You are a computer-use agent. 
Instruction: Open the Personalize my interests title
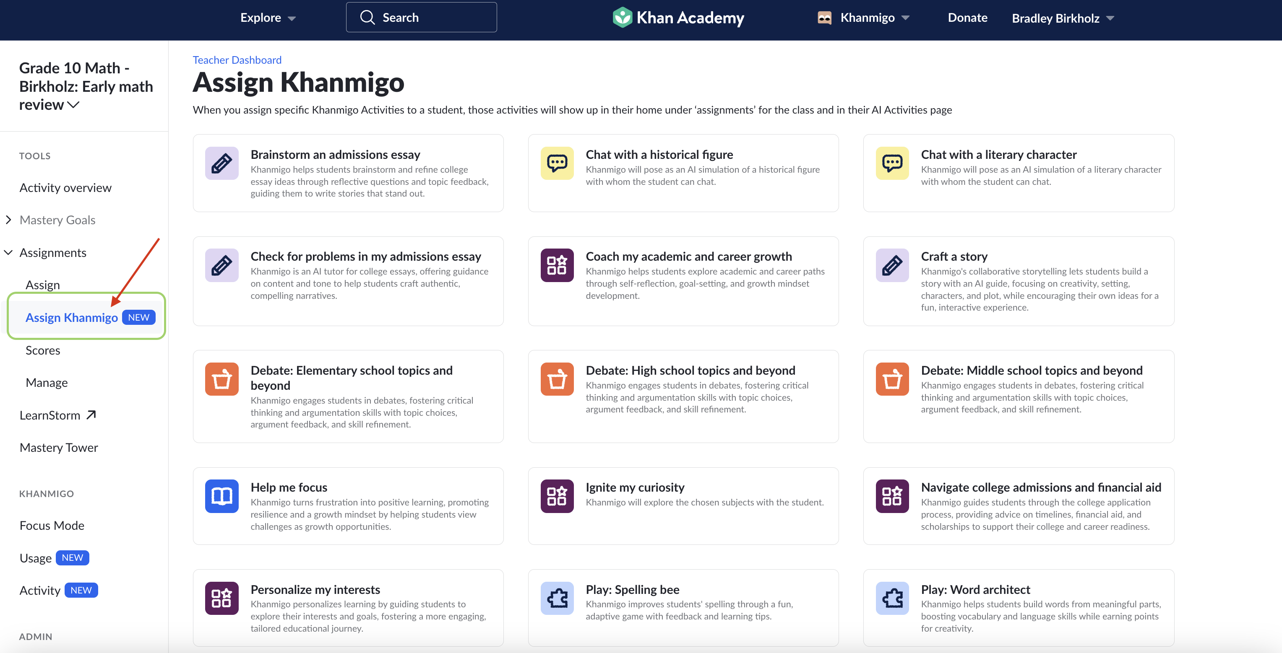coord(315,590)
